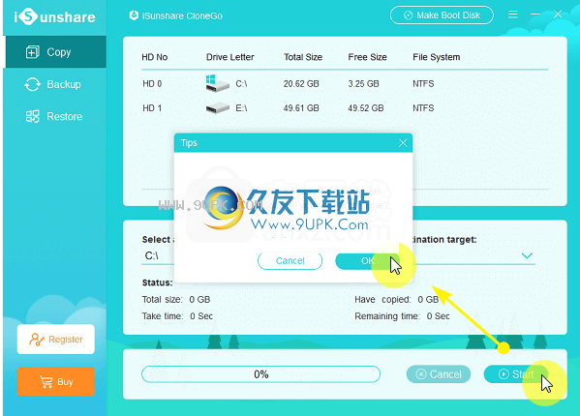The height and width of the screenshot is (416, 580).
Task: Click the Have copied 0 GB text
Action: pyautogui.click(x=397, y=300)
